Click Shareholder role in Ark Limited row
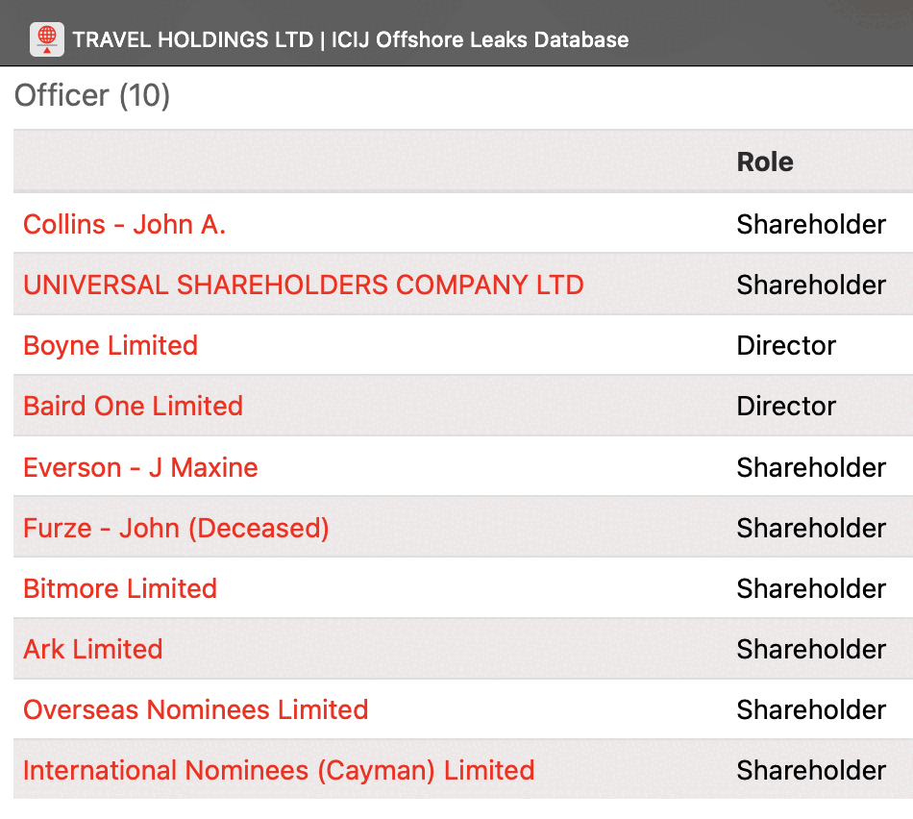Image resolution: width=913 pixels, height=819 pixels. tap(811, 649)
